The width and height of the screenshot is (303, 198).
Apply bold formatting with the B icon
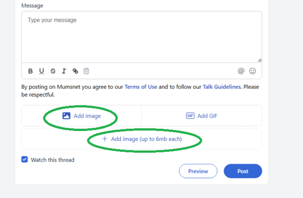click(30, 71)
